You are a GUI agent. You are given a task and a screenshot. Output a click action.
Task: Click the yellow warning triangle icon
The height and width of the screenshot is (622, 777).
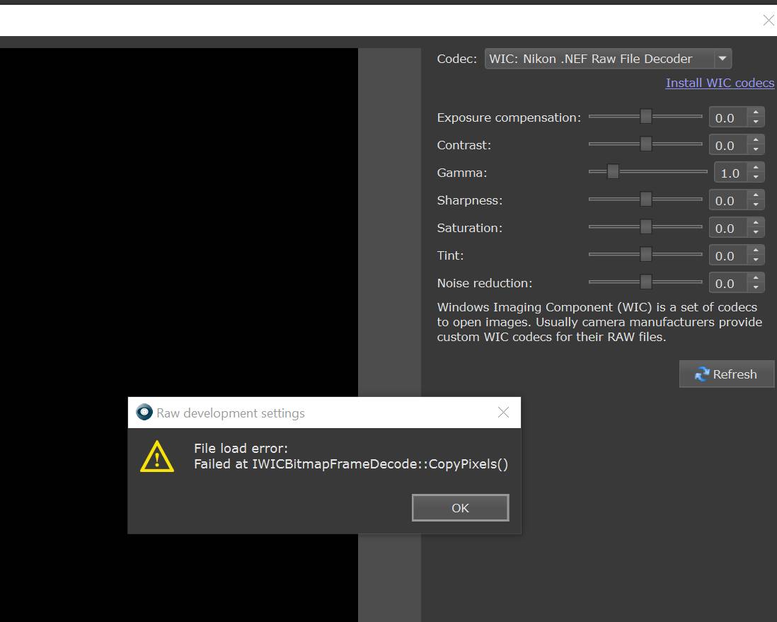click(156, 456)
